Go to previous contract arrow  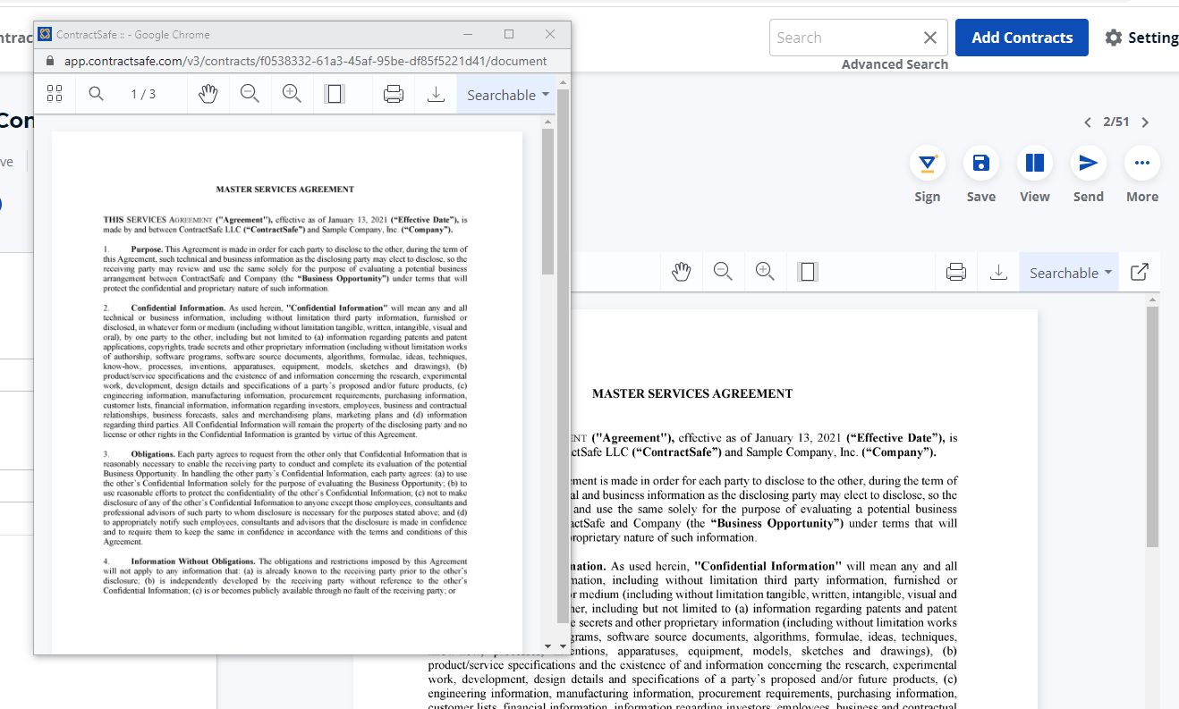click(1088, 122)
